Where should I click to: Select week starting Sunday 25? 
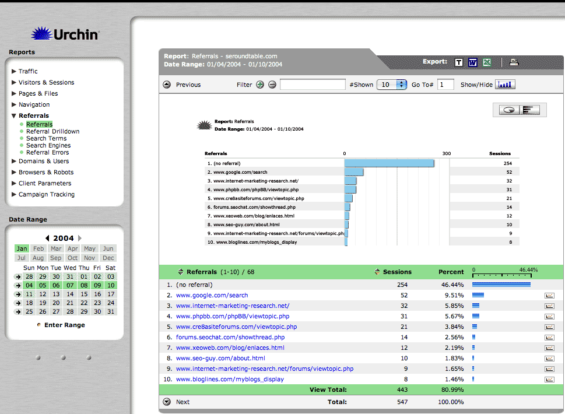pos(17,312)
